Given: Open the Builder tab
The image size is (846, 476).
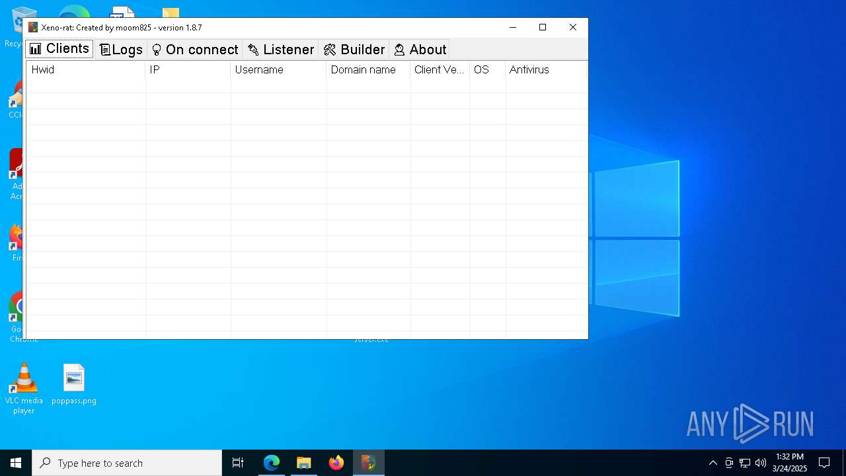Looking at the screenshot, I should click(x=354, y=50).
